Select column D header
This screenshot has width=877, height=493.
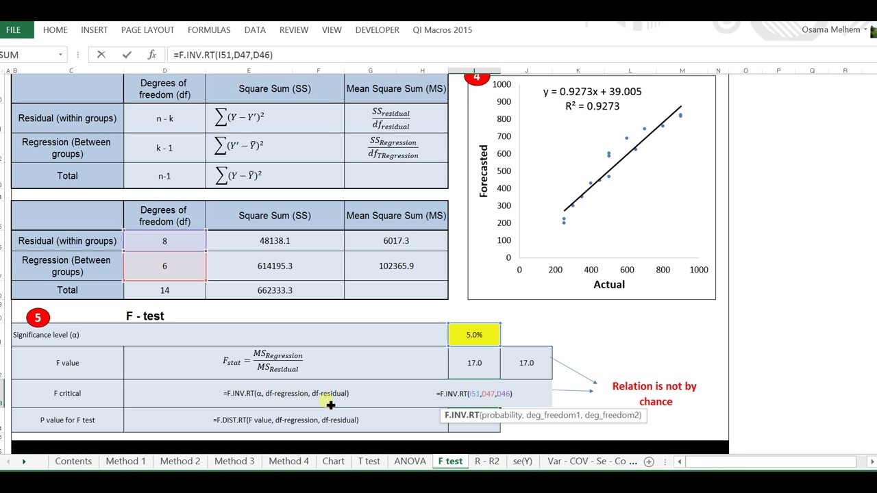pyautogui.click(x=164, y=71)
